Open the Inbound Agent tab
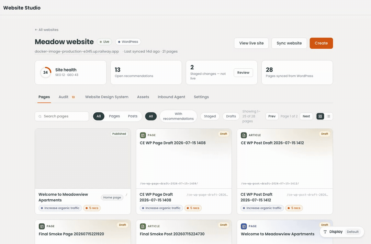 coord(171,97)
